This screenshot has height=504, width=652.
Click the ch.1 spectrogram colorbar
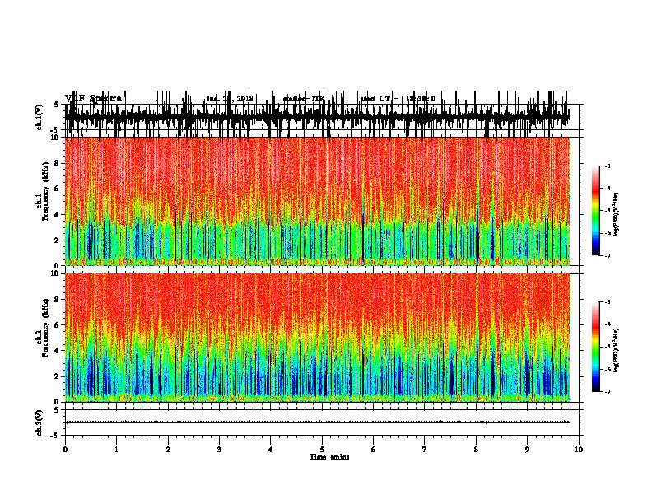click(x=595, y=210)
